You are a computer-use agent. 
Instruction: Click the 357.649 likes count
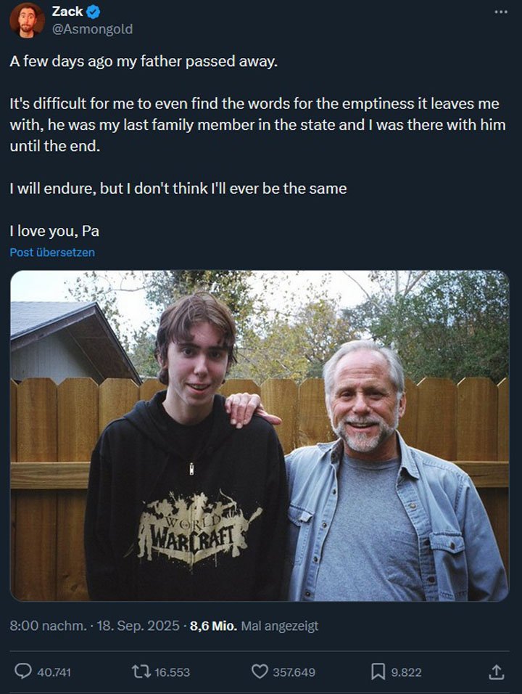pos(294,672)
